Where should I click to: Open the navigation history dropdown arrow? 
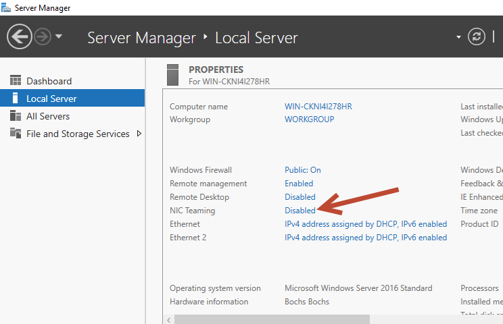click(59, 36)
